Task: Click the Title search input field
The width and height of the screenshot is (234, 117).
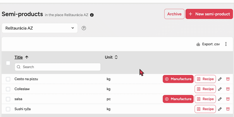Action: 58,67
